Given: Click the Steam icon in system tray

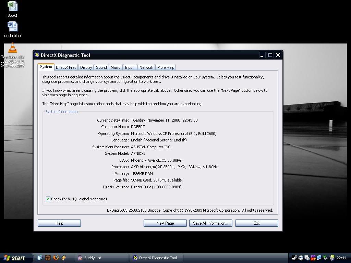Looking at the screenshot, I should click(294, 258).
